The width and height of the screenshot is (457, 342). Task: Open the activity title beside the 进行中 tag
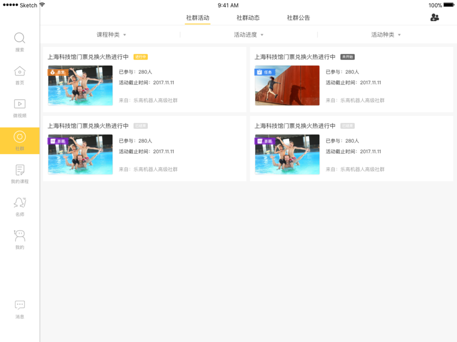point(88,57)
